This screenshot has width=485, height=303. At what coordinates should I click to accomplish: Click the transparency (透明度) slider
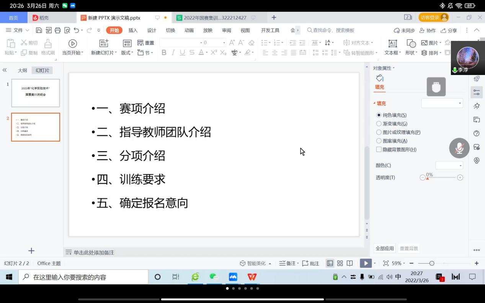[441, 178]
